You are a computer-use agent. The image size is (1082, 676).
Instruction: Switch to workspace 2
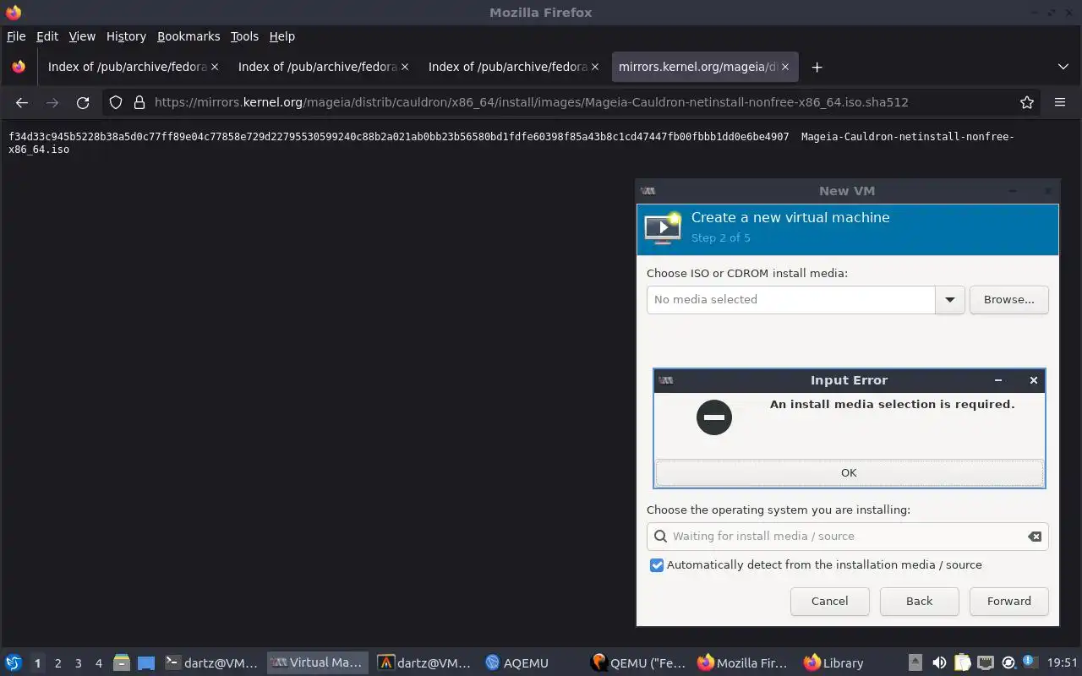[57, 663]
